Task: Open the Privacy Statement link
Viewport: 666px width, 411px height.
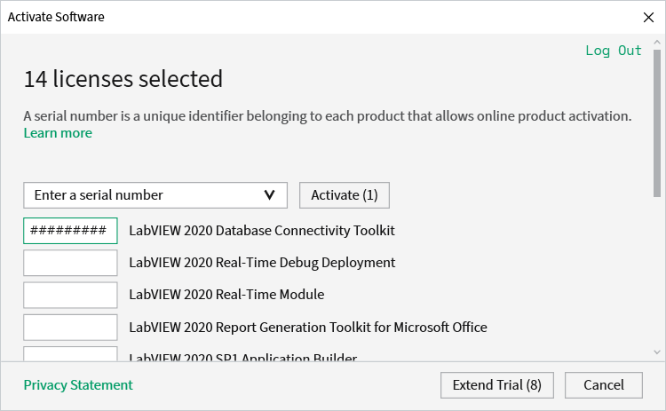Action: click(78, 385)
